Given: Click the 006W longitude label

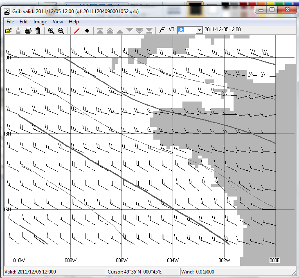Looking at the screenshot, I should (121, 260).
